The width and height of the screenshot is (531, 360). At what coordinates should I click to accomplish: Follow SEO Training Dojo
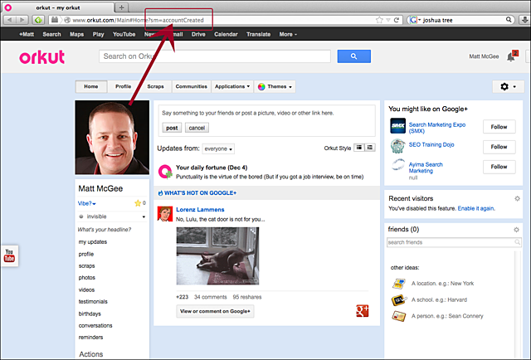point(499,147)
